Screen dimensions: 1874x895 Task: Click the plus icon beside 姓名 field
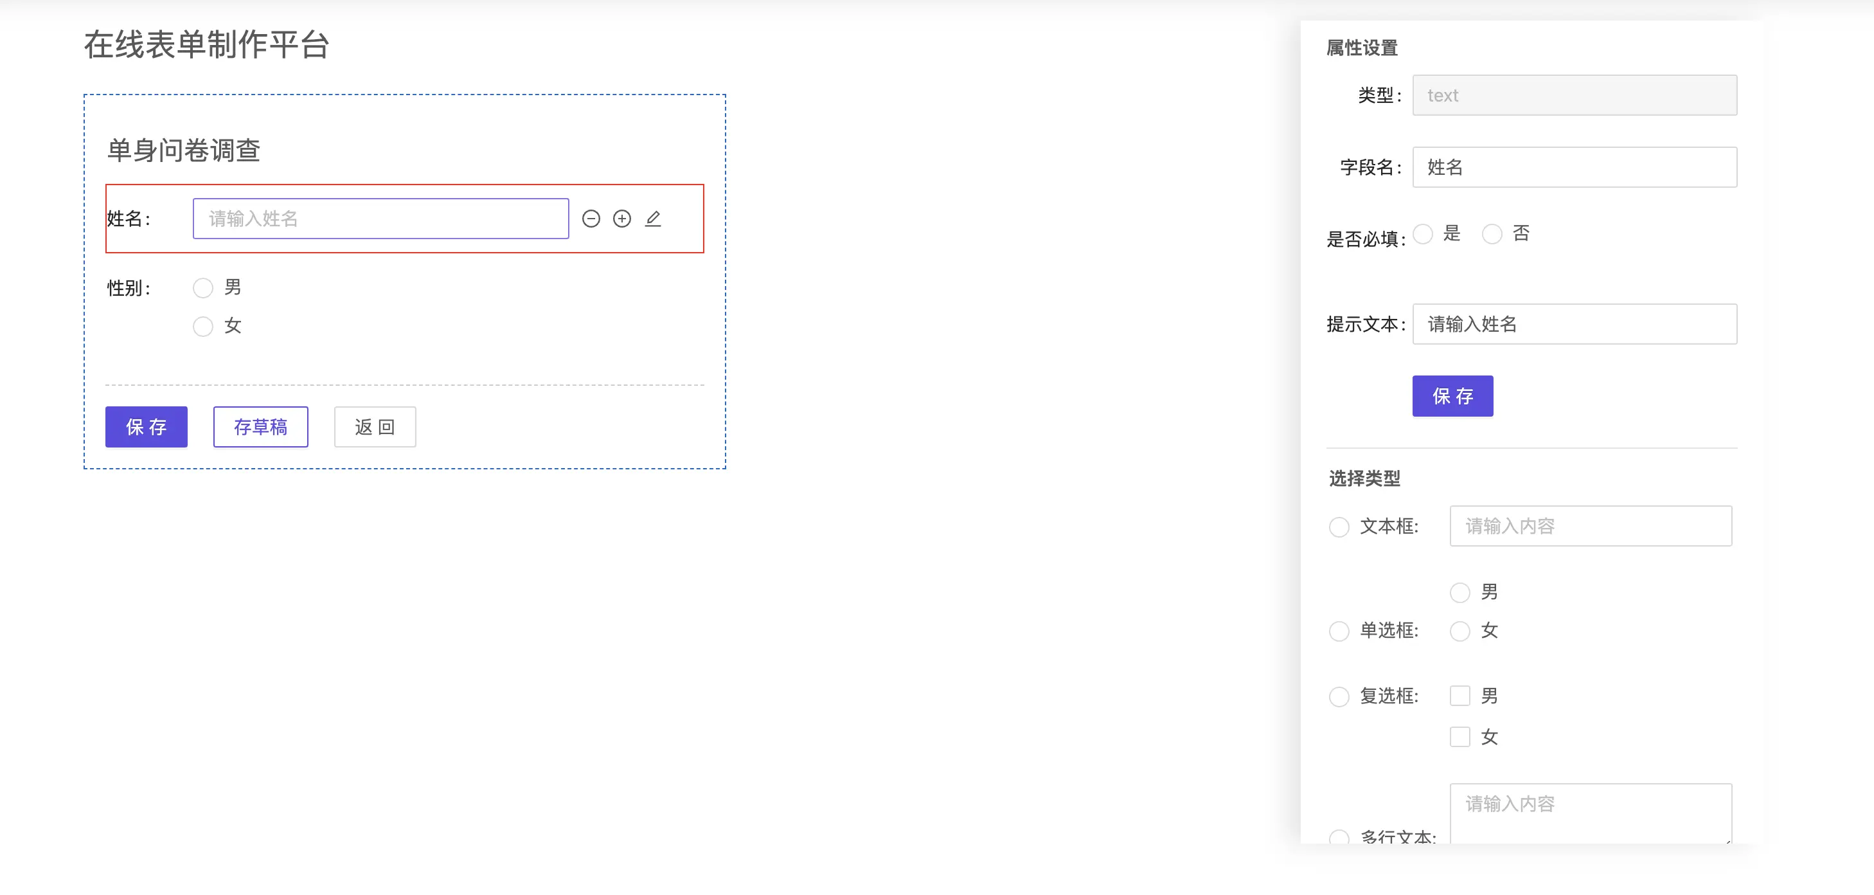pyautogui.click(x=622, y=219)
